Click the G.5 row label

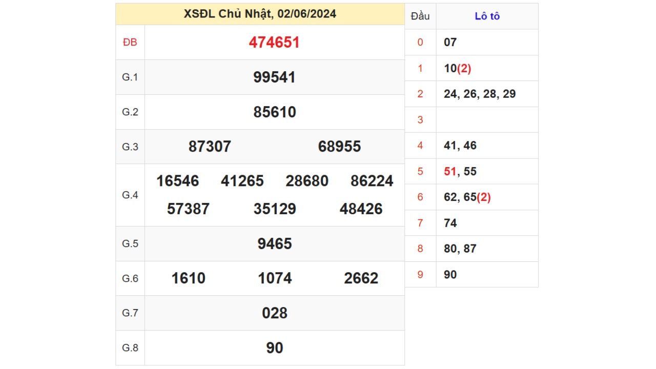(x=130, y=244)
